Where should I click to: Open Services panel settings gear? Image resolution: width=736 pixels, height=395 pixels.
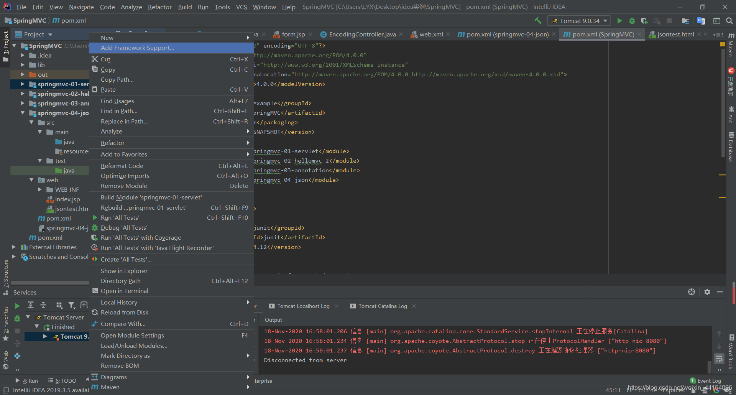(707, 292)
